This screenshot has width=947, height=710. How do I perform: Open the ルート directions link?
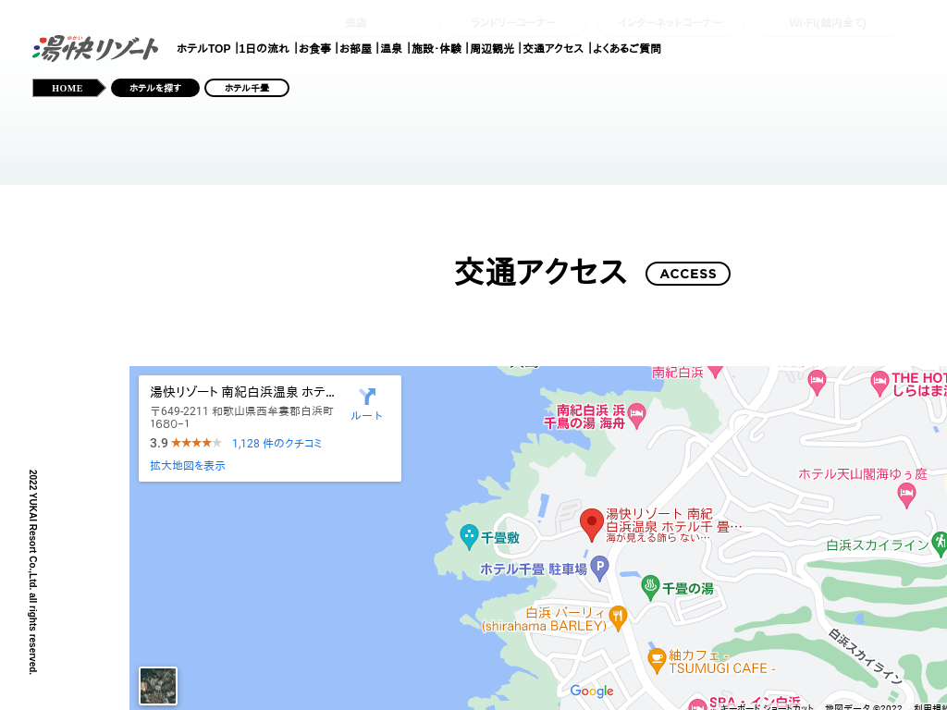(366, 416)
